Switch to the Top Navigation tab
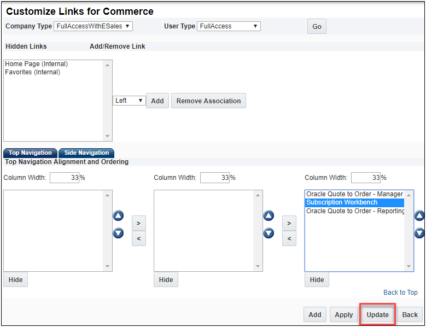426x327 pixels. pos(30,153)
